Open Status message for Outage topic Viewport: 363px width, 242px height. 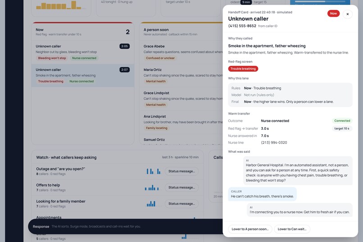(181, 171)
